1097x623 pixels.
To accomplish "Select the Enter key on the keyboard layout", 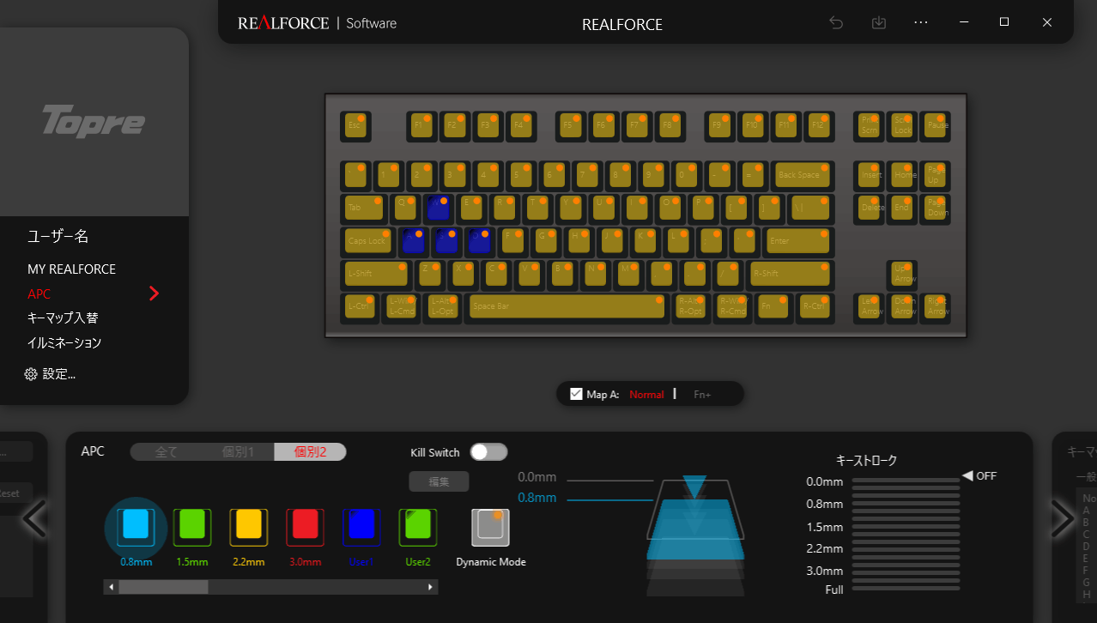I will (x=798, y=241).
